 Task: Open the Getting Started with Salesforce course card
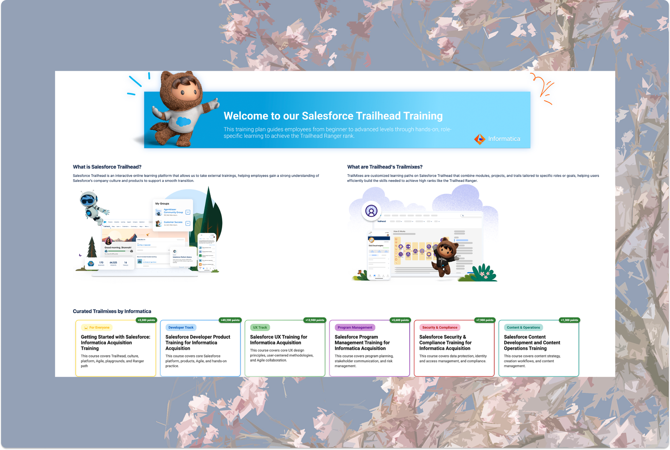pyautogui.click(x=116, y=348)
